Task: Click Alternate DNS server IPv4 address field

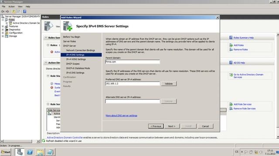Action: (x=133, y=101)
